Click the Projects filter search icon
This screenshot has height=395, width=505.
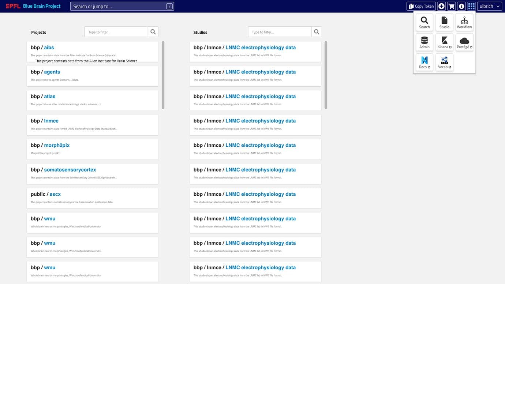point(153,32)
